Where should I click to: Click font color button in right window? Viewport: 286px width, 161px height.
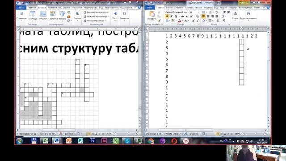180,21
